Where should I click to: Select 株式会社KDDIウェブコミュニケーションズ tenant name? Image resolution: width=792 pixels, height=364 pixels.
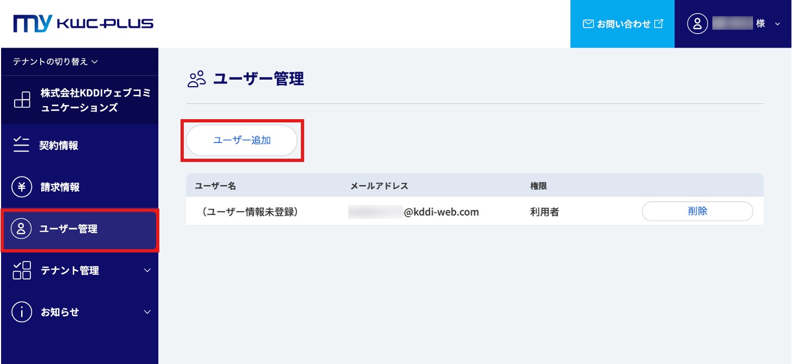pos(95,100)
